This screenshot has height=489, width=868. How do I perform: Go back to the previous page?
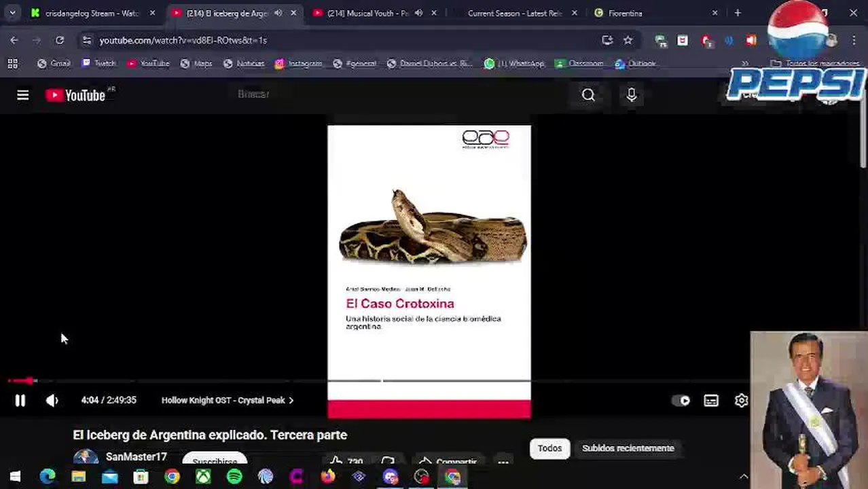pos(14,40)
